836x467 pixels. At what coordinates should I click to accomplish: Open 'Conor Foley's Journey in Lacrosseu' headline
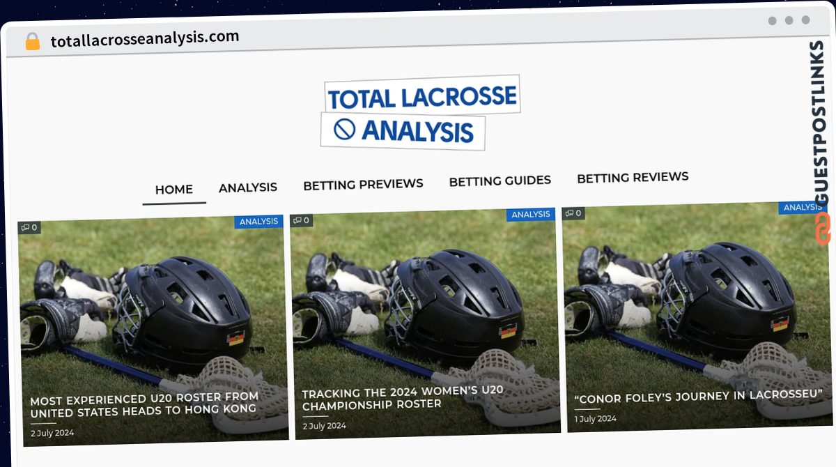click(699, 397)
